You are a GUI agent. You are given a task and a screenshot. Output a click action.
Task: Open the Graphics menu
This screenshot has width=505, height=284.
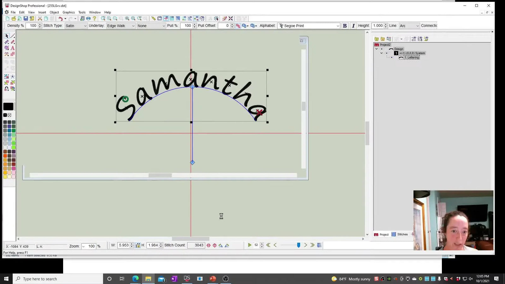coord(68,12)
